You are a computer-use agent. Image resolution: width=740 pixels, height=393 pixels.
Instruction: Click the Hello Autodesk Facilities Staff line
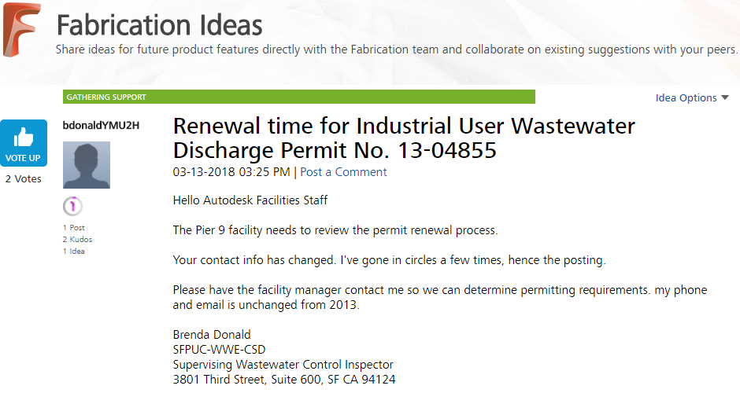coord(250,200)
